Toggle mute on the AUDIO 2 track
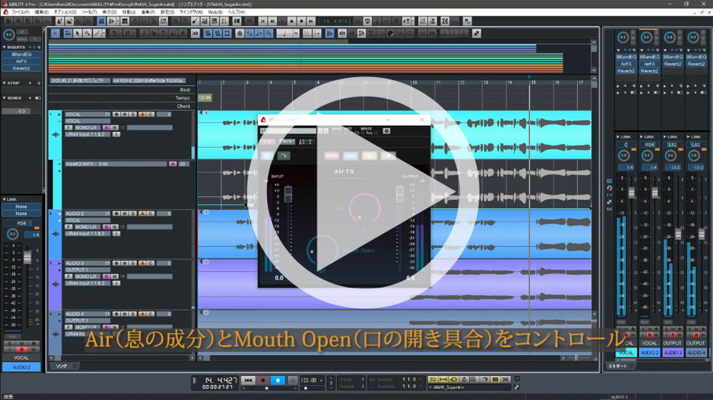713x400 pixels. 125,213
